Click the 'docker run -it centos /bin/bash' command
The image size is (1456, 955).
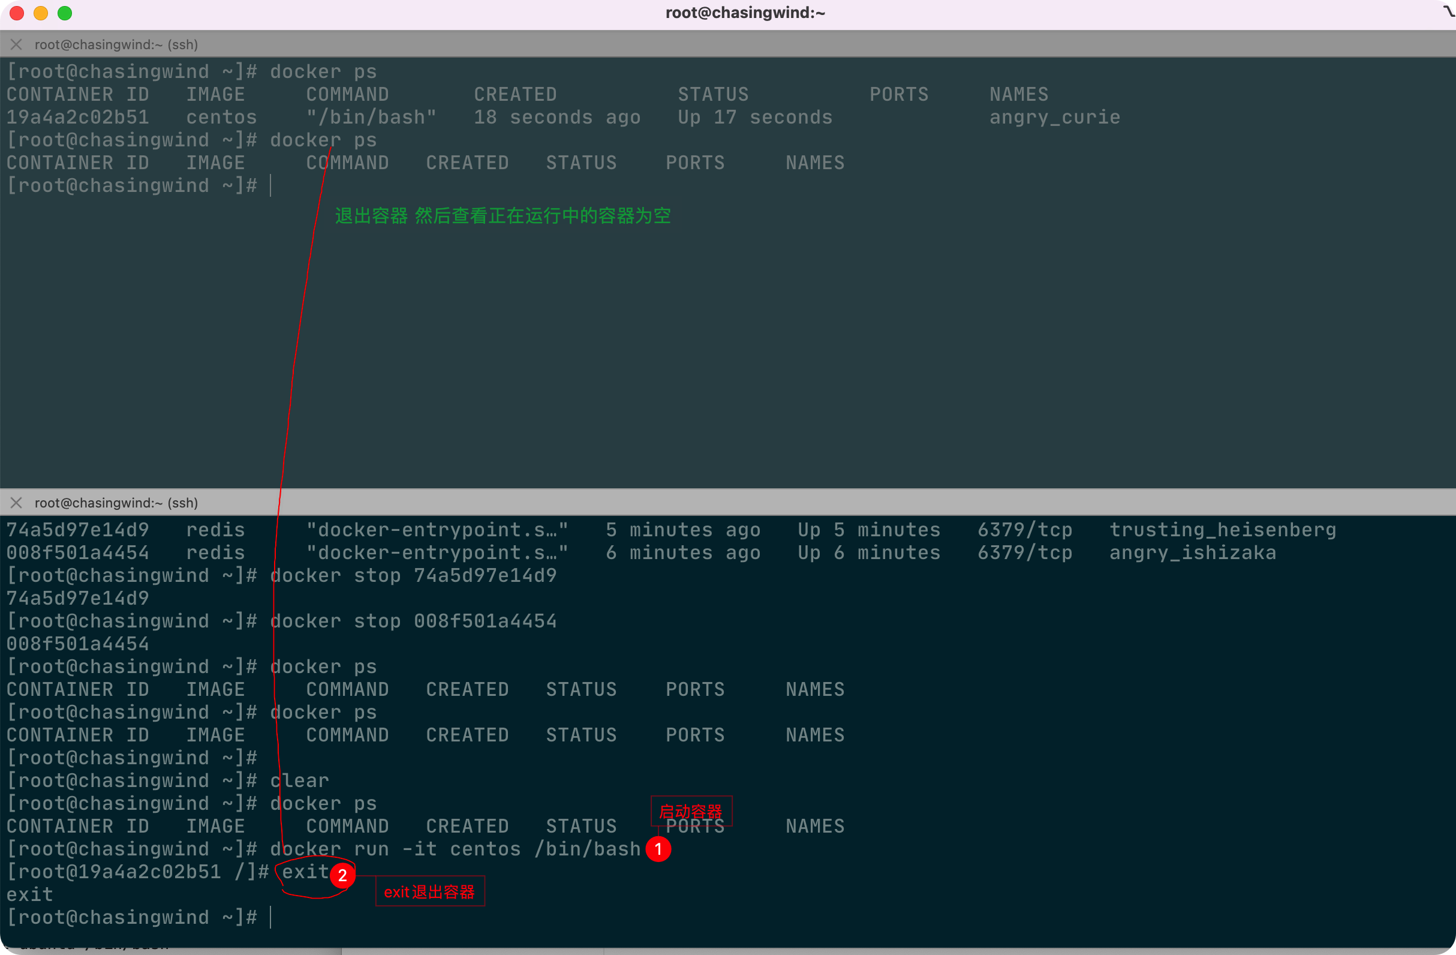pos(455,849)
